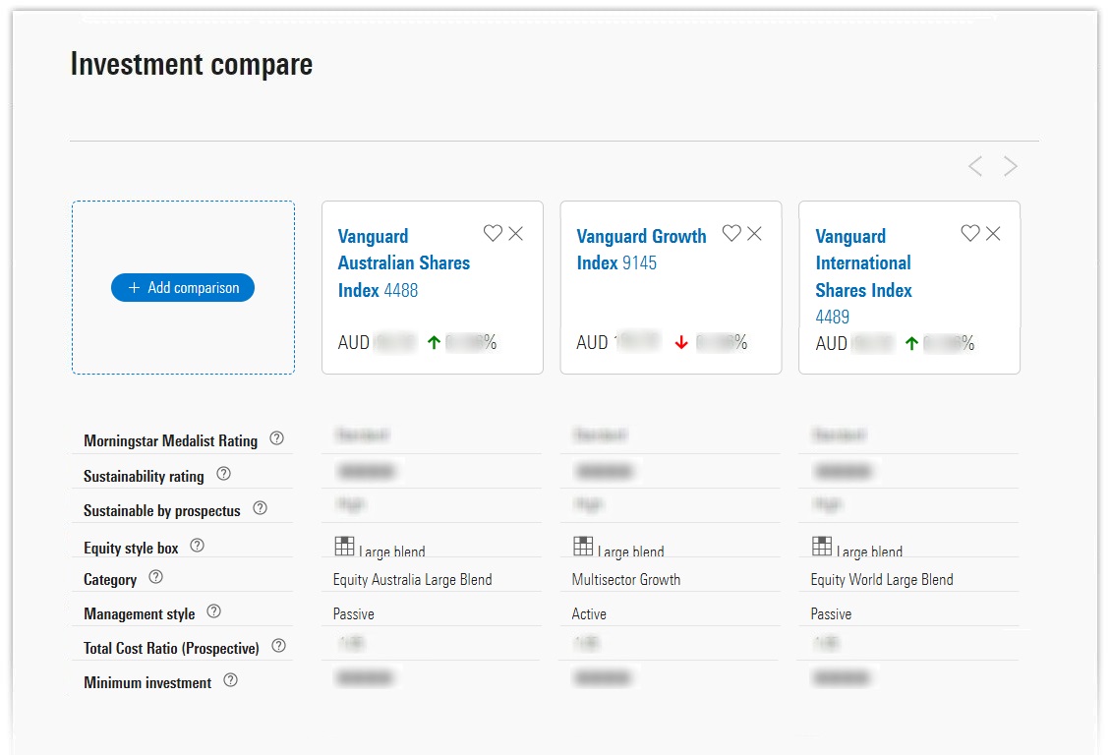1111x755 pixels.
Task: Favorite Vanguard International Shares Index with heart
Action: [970, 233]
